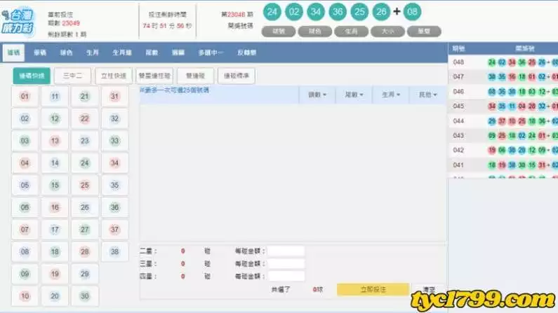Click special number ball 08 after plus
Screen dimensions: 558x313
pos(412,12)
